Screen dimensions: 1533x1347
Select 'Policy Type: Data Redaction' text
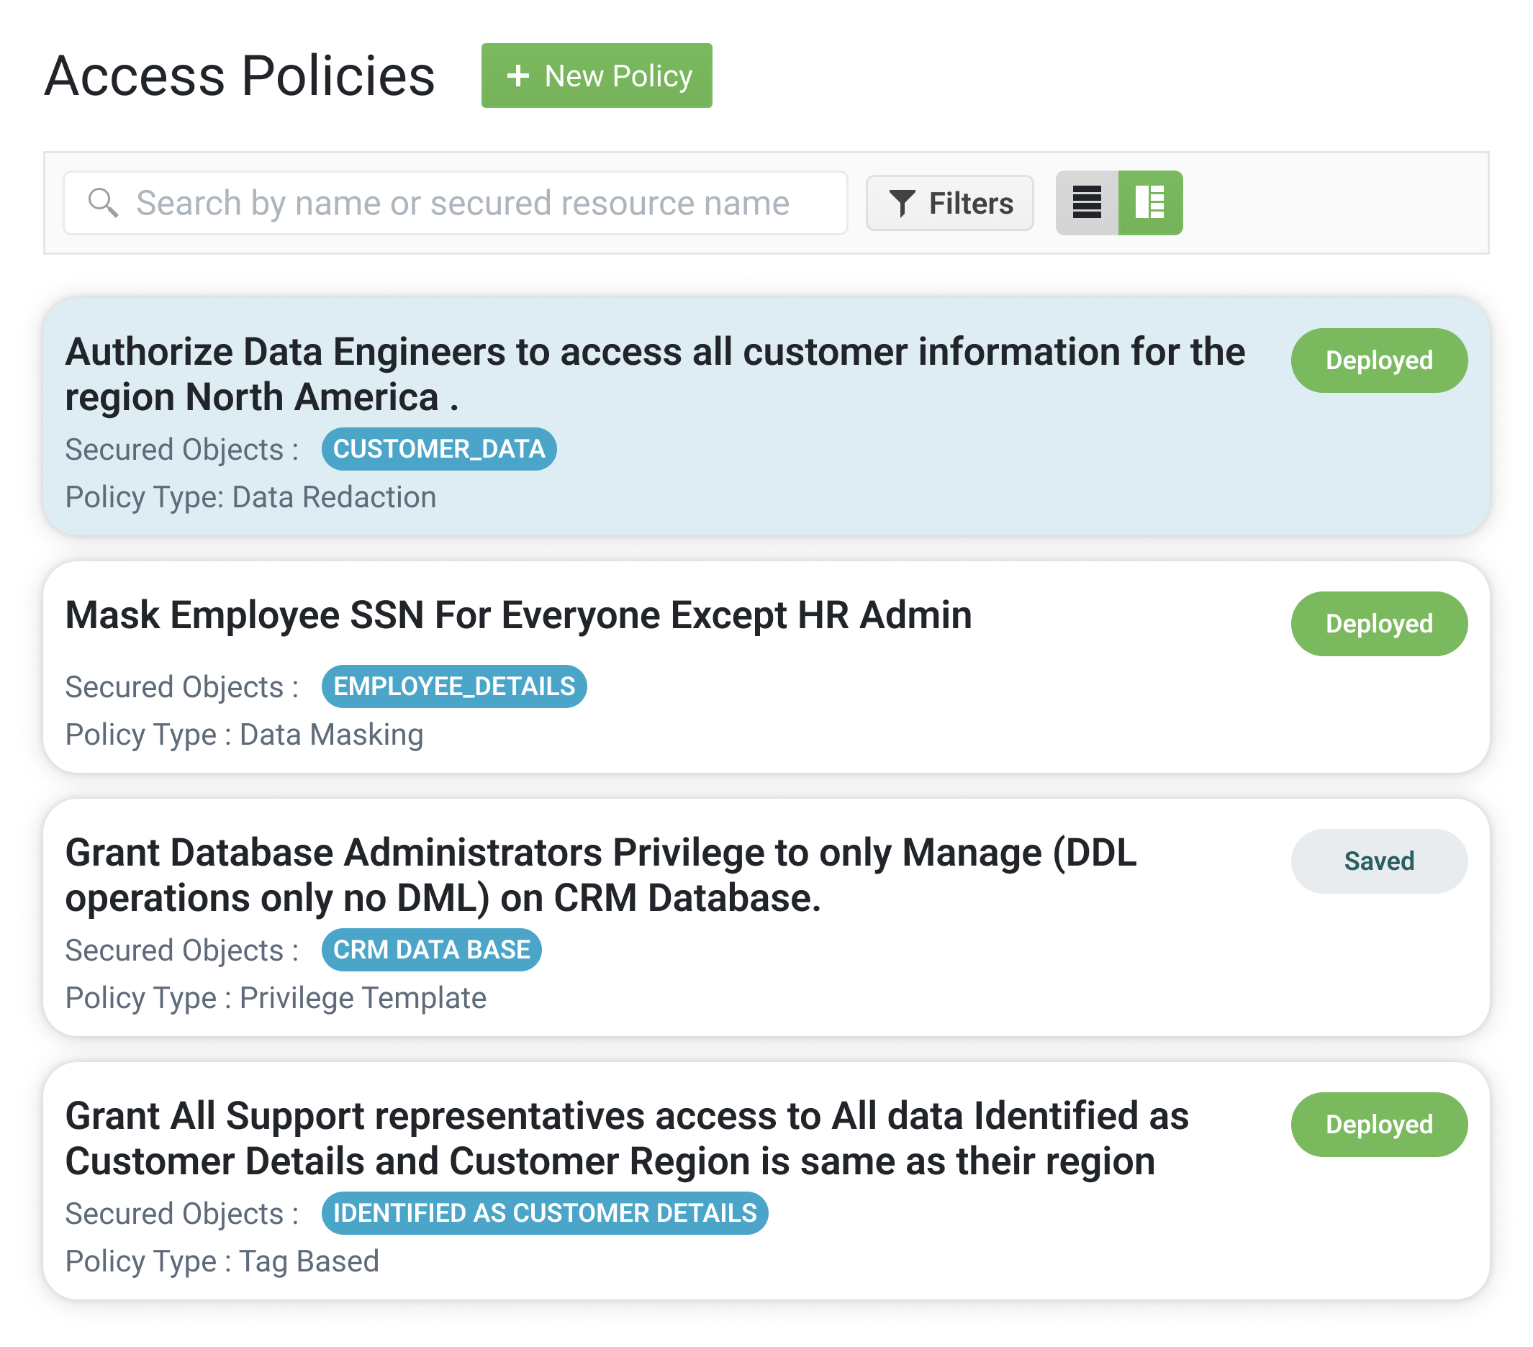coord(250,497)
